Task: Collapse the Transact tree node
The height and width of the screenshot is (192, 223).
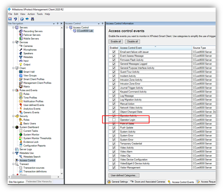Action: (x=14, y=164)
